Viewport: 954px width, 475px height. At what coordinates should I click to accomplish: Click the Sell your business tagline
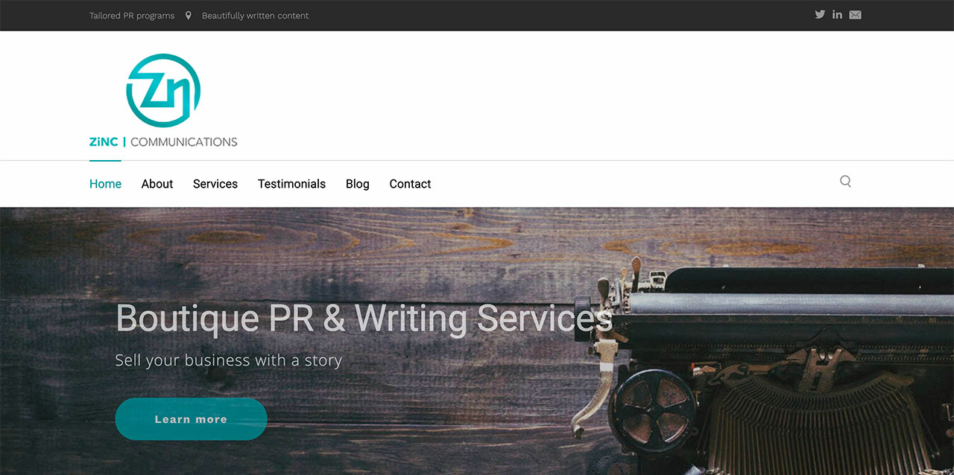228,360
